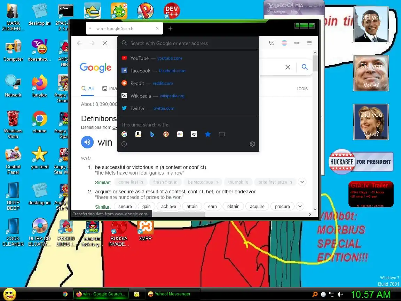Search bookmarks using the blue star icon
The height and width of the screenshot is (301, 401).
point(208,134)
